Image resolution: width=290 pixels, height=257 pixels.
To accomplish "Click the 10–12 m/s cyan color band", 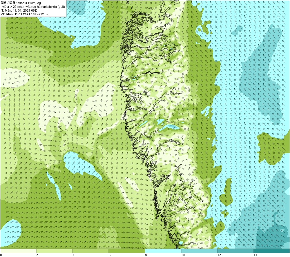I will pyautogui.click(x=200, y=251).
